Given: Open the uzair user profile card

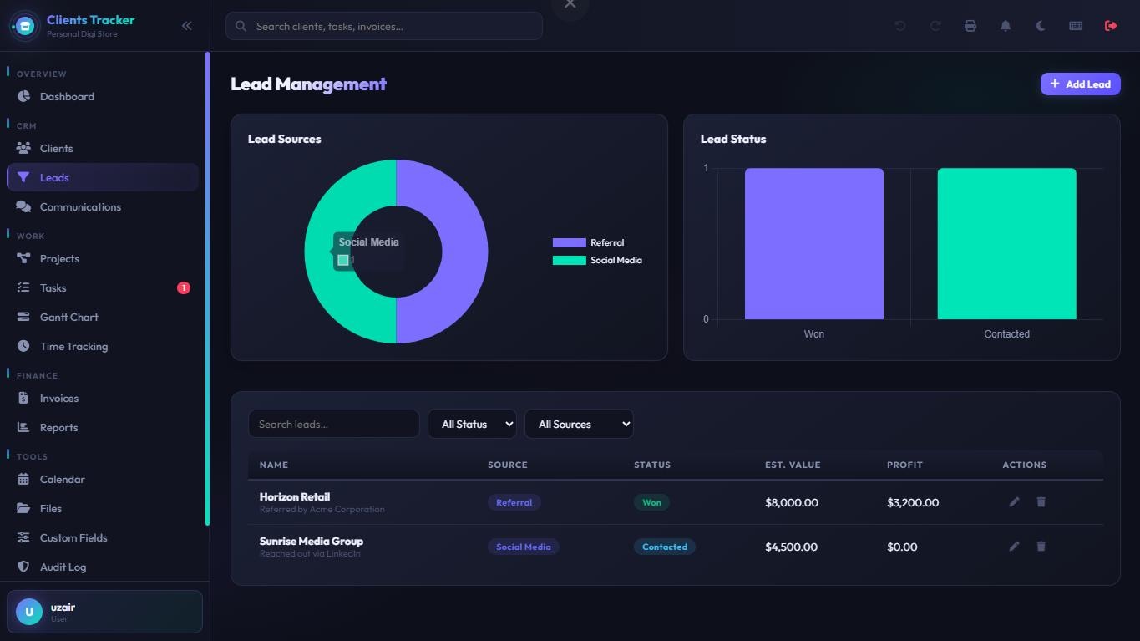Looking at the screenshot, I should (x=104, y=612).
